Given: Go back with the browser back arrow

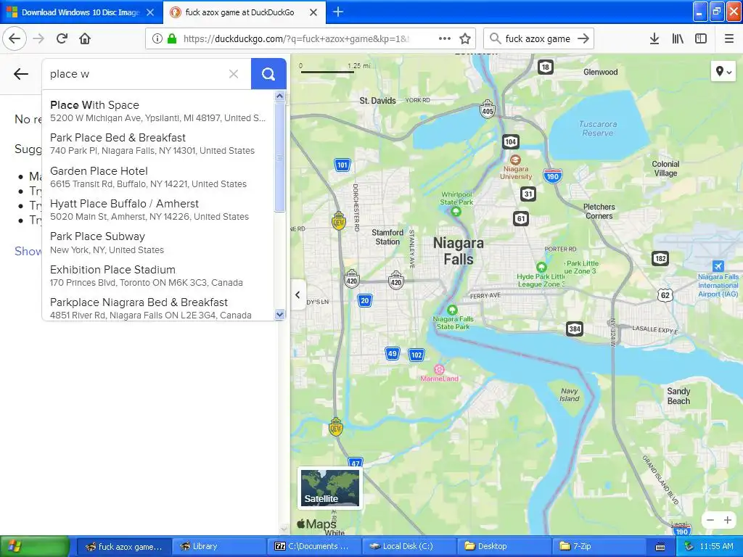Looking at the screenshot, I should (15, 38).
